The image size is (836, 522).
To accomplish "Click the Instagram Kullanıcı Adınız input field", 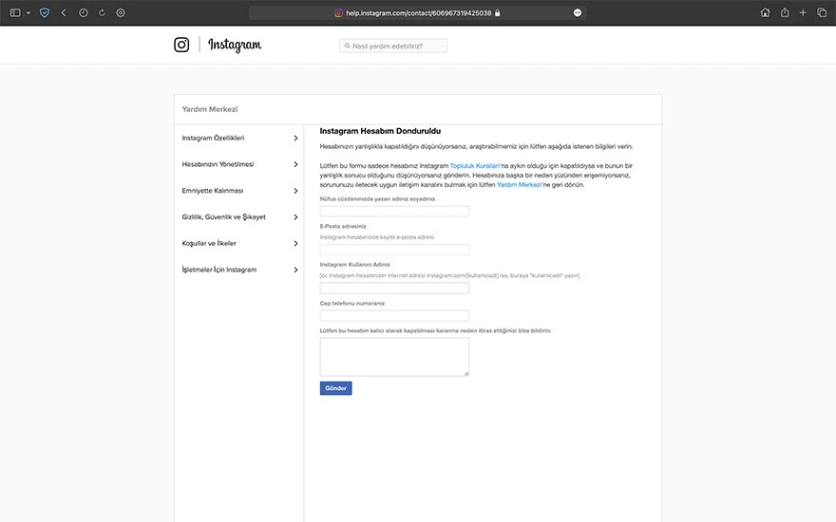I will point(394,289).
